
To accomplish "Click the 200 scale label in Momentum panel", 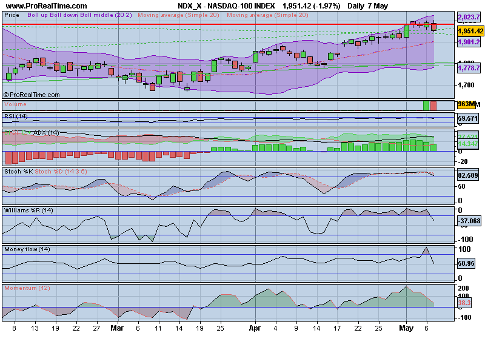I will (463, 288).
